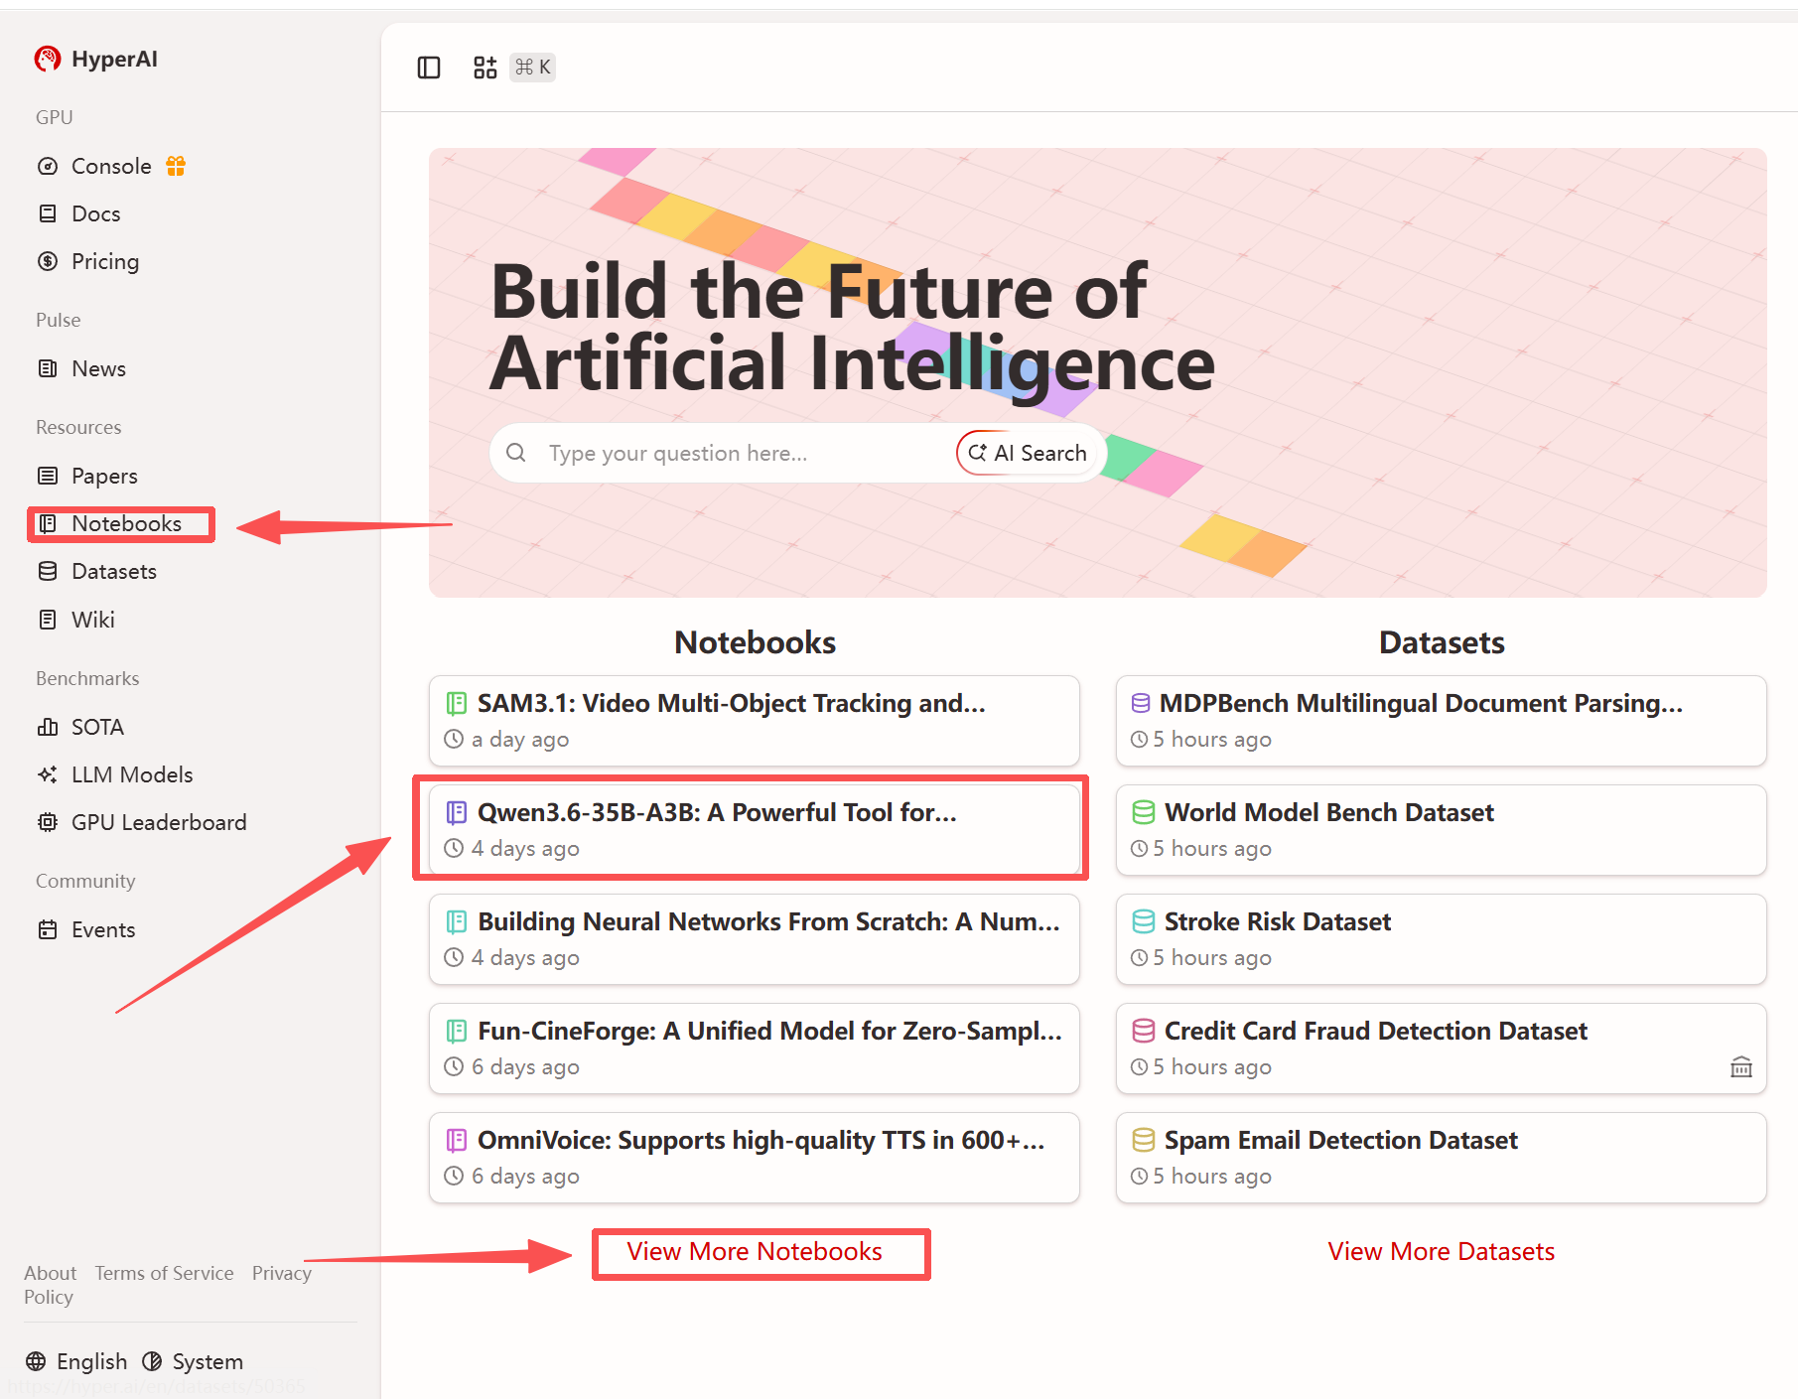
Task: Open GPU Leaderboard from sidebar
Action: click(x=158, y=822)
